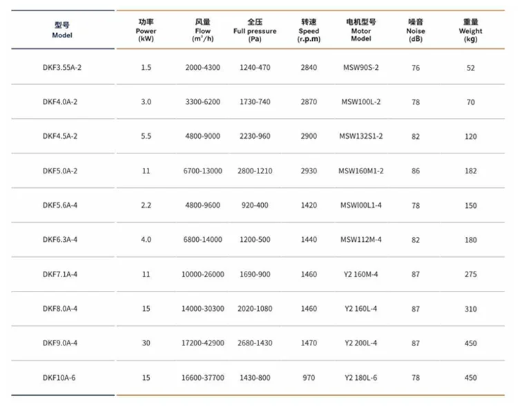Select the DKF4.0A-2 model cell
Viewport: 518px width, 409px height.
(x=59, y=102)
